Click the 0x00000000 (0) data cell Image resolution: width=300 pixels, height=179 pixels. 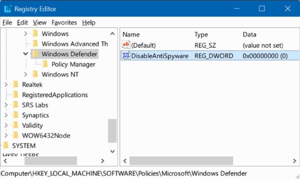[x=265, y=56]
